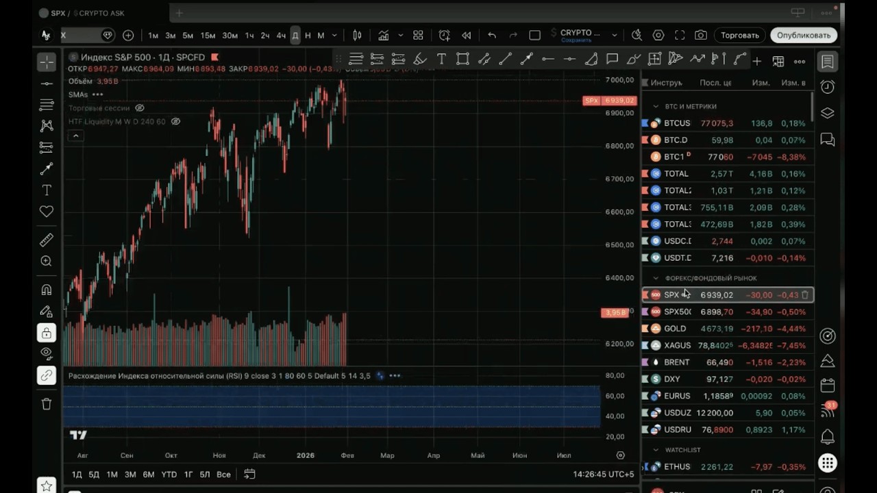The width and height of the screenshot is (877, 493).
Task: Hide the Торговые сессии indicator
Action: [x=140, y=108]
